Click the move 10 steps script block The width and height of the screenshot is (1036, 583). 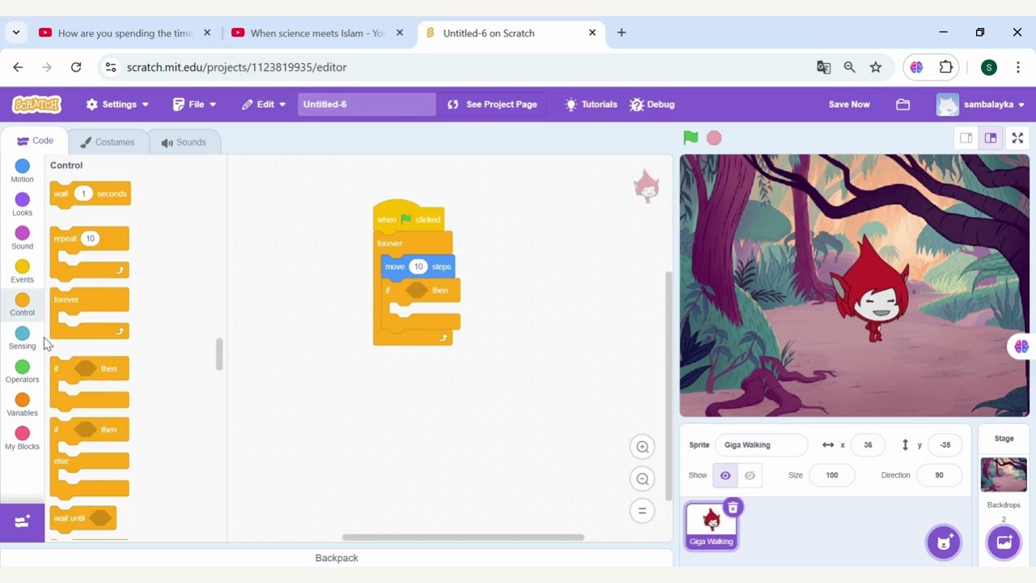(418, 266)
